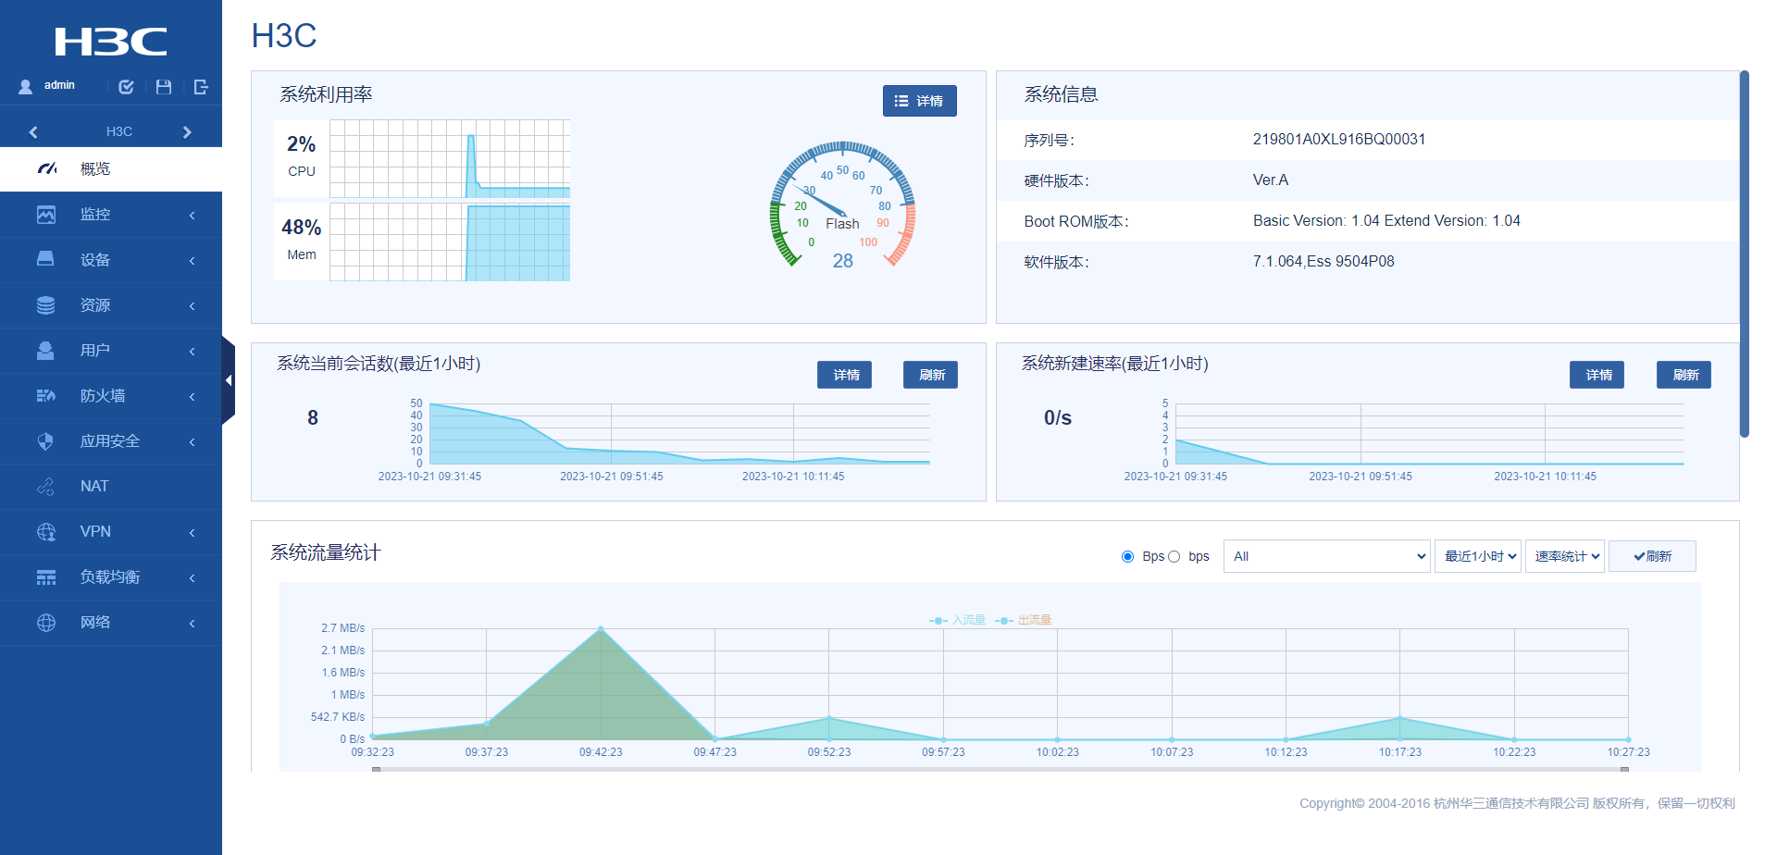Screen dimensions: 1777x855
Task: Click 详情 button in 系统利用率 panel
Action: pos(919,101)
